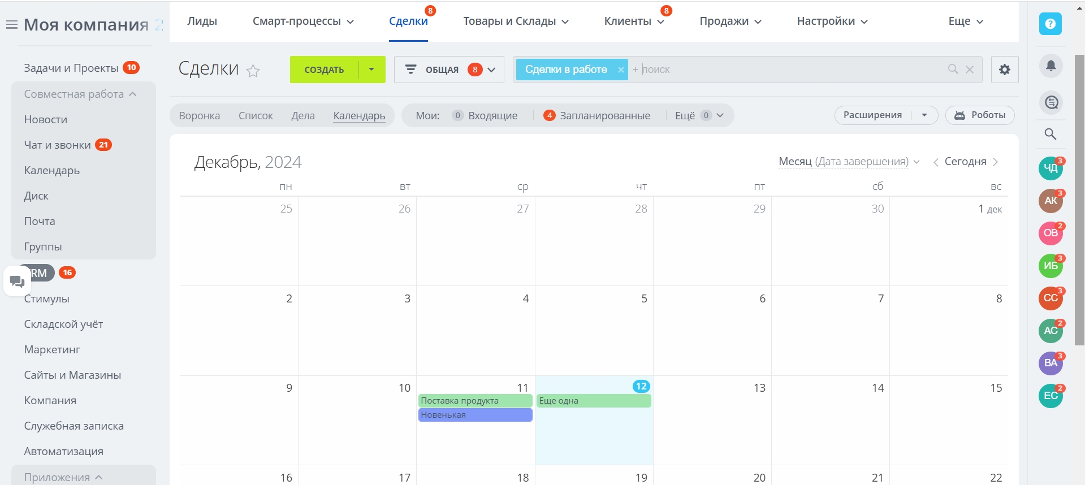The width and height of the screenshot is (1085, 485).
Task: Open Сайты и Магазины in sidebar
Action: 72,375
